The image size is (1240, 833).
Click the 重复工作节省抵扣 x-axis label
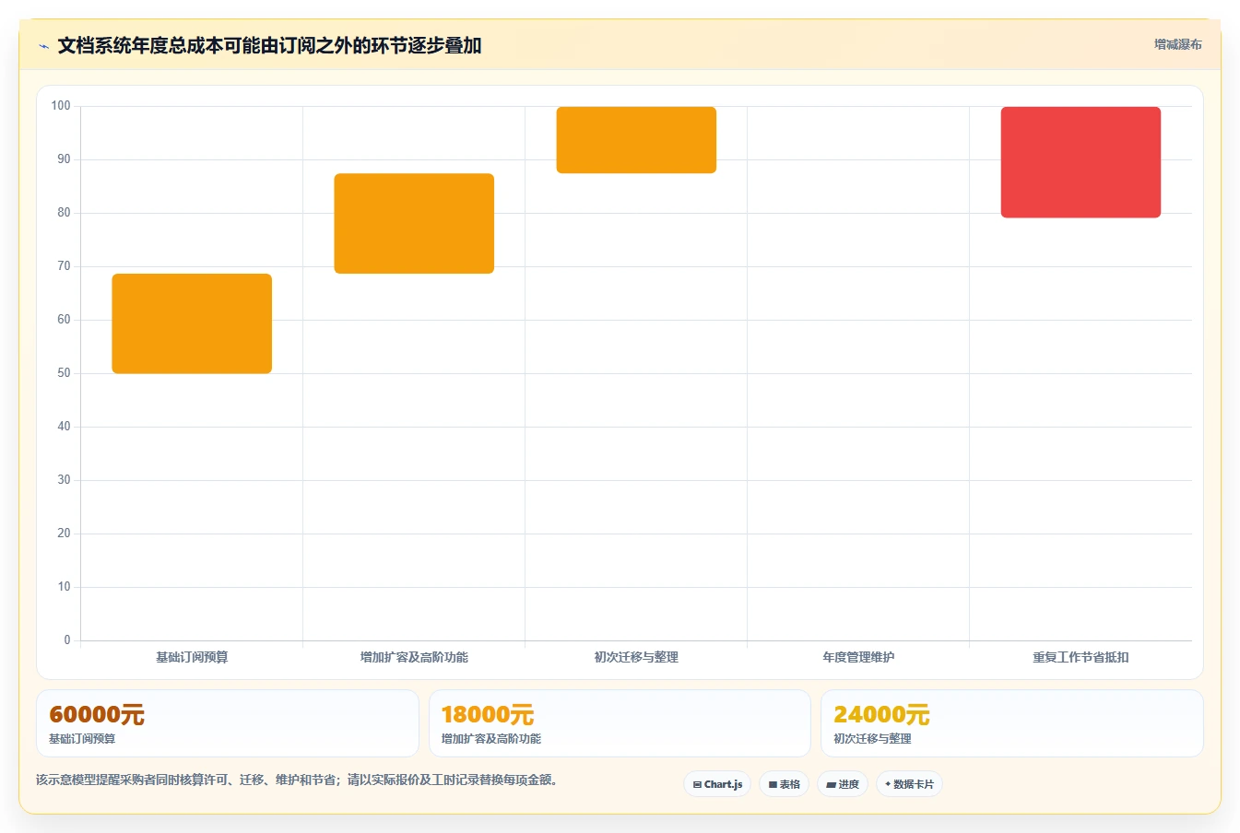(x=1081, y=657)
